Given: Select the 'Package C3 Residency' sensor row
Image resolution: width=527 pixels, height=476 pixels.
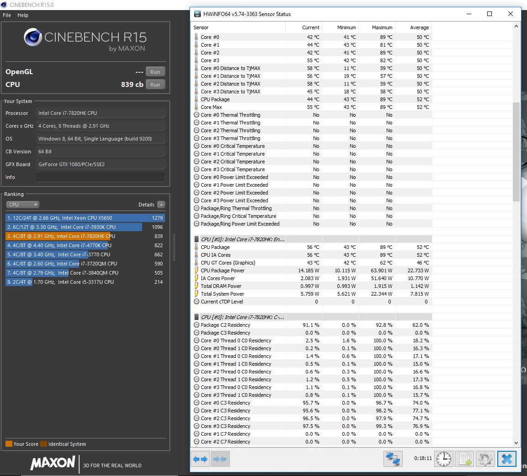Looking at the screenshot, I should pos(312,333).
